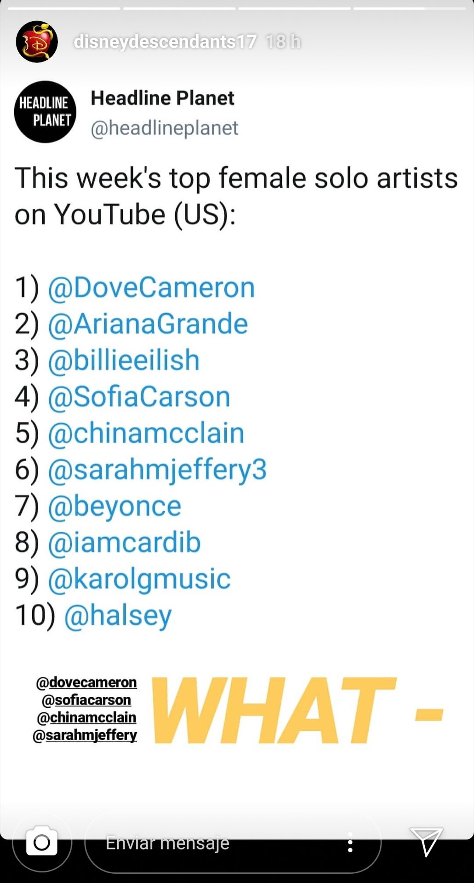The height and width of the screenshot is (883, 474).
Task: Open the @headlineplanet account handle
Action: pos(165,128)
